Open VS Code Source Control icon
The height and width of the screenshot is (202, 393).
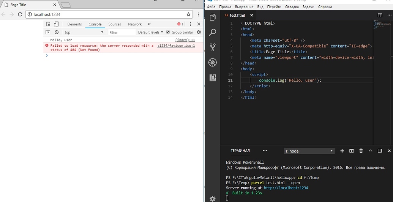[213, 47]
